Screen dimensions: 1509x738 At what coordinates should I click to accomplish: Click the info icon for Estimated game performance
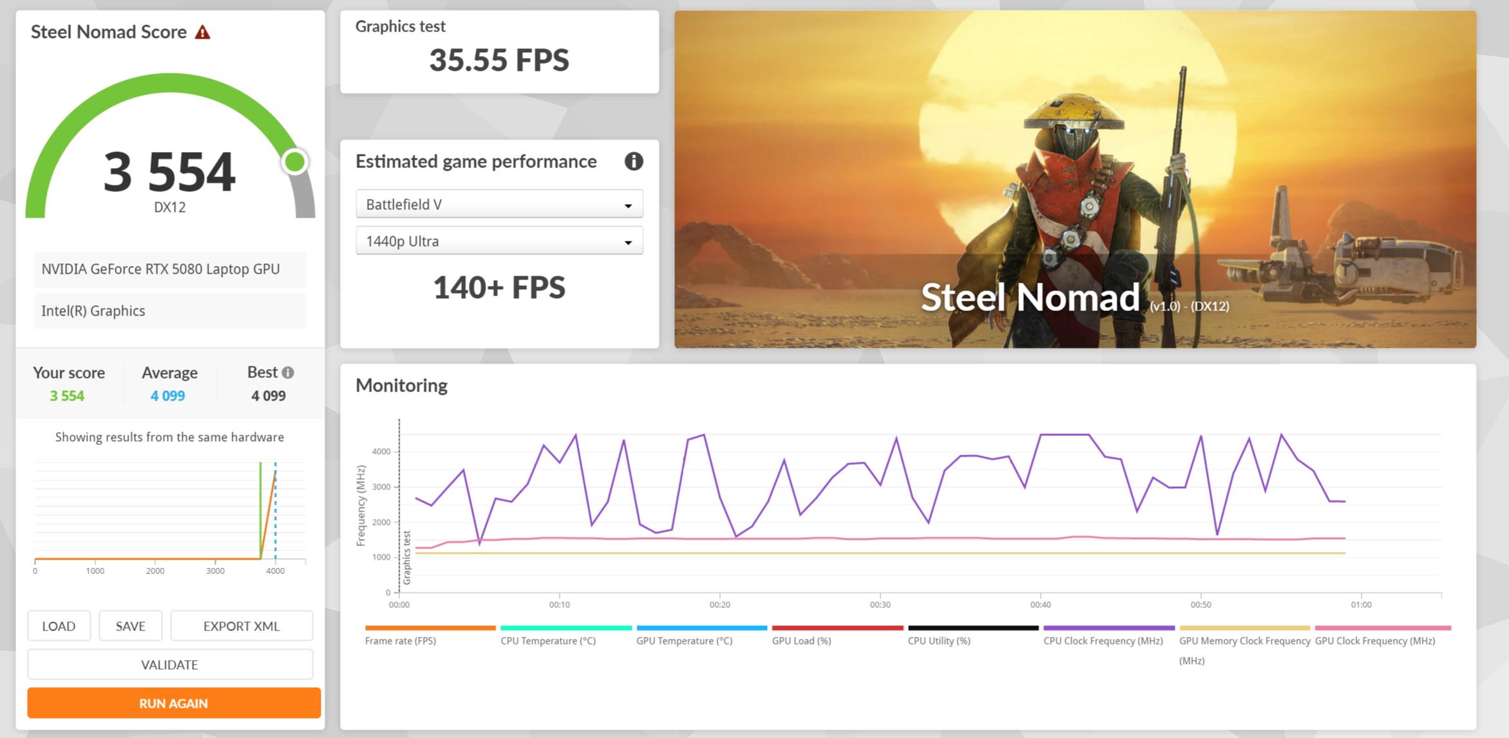pos(633,161)
